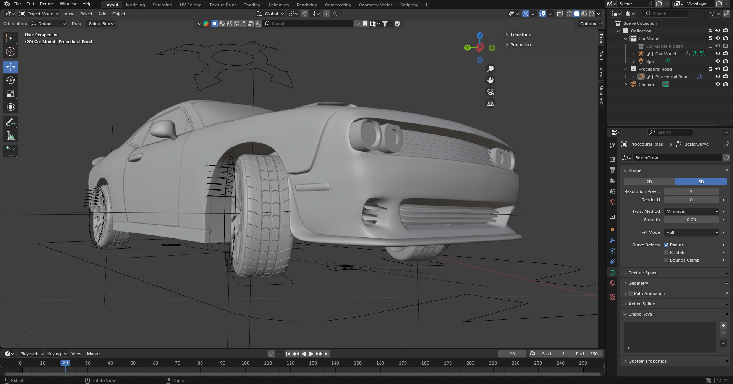Open the Render properties tab icon
Image resolution: width=733 pixels, height=384 pixels.
(612, 159)
